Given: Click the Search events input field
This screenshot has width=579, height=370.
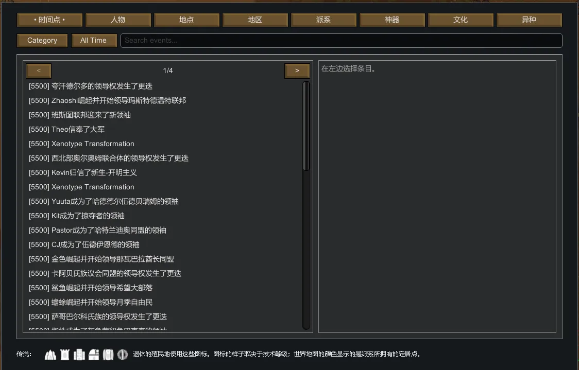Looking at the screenshot, I should pyautogui.click(x=341, y=40).
